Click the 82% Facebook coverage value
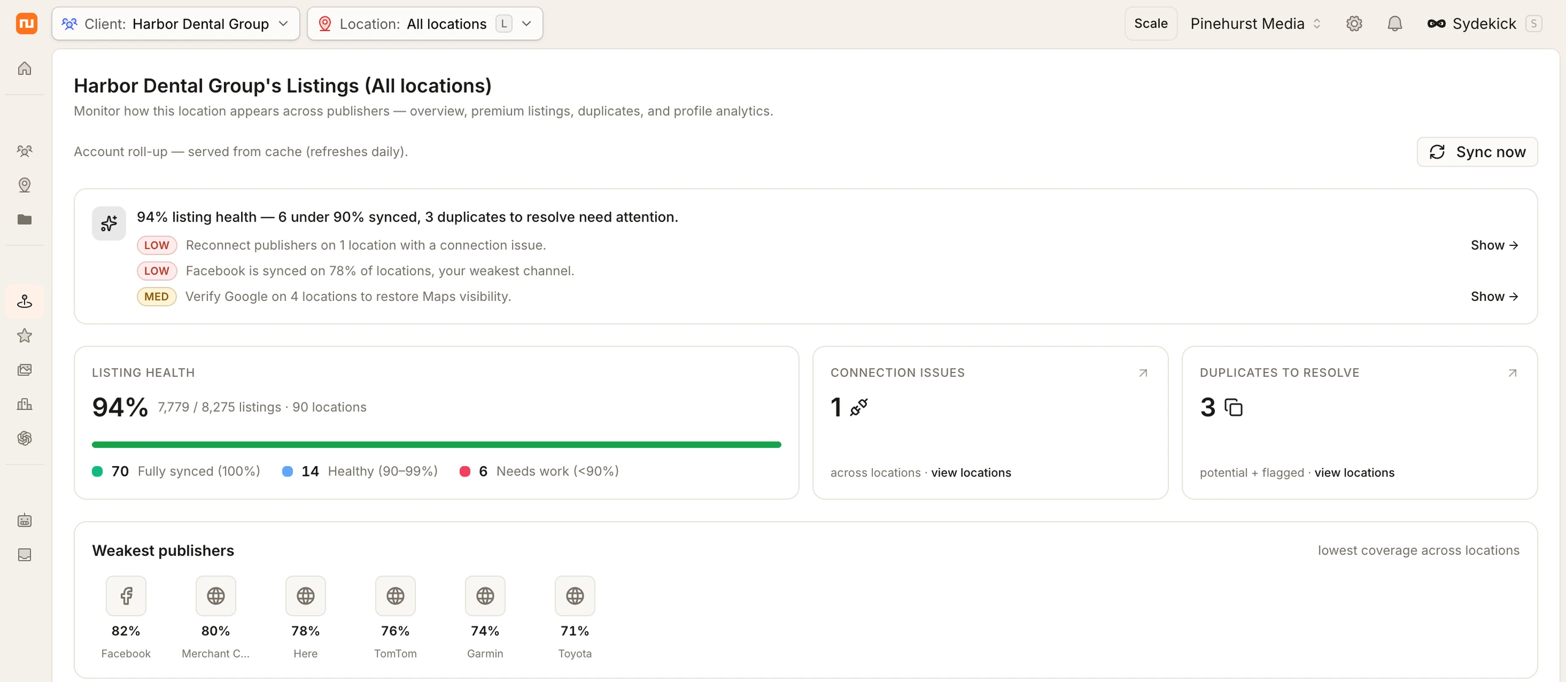The image size is (1566, 682). pos(126,631)
